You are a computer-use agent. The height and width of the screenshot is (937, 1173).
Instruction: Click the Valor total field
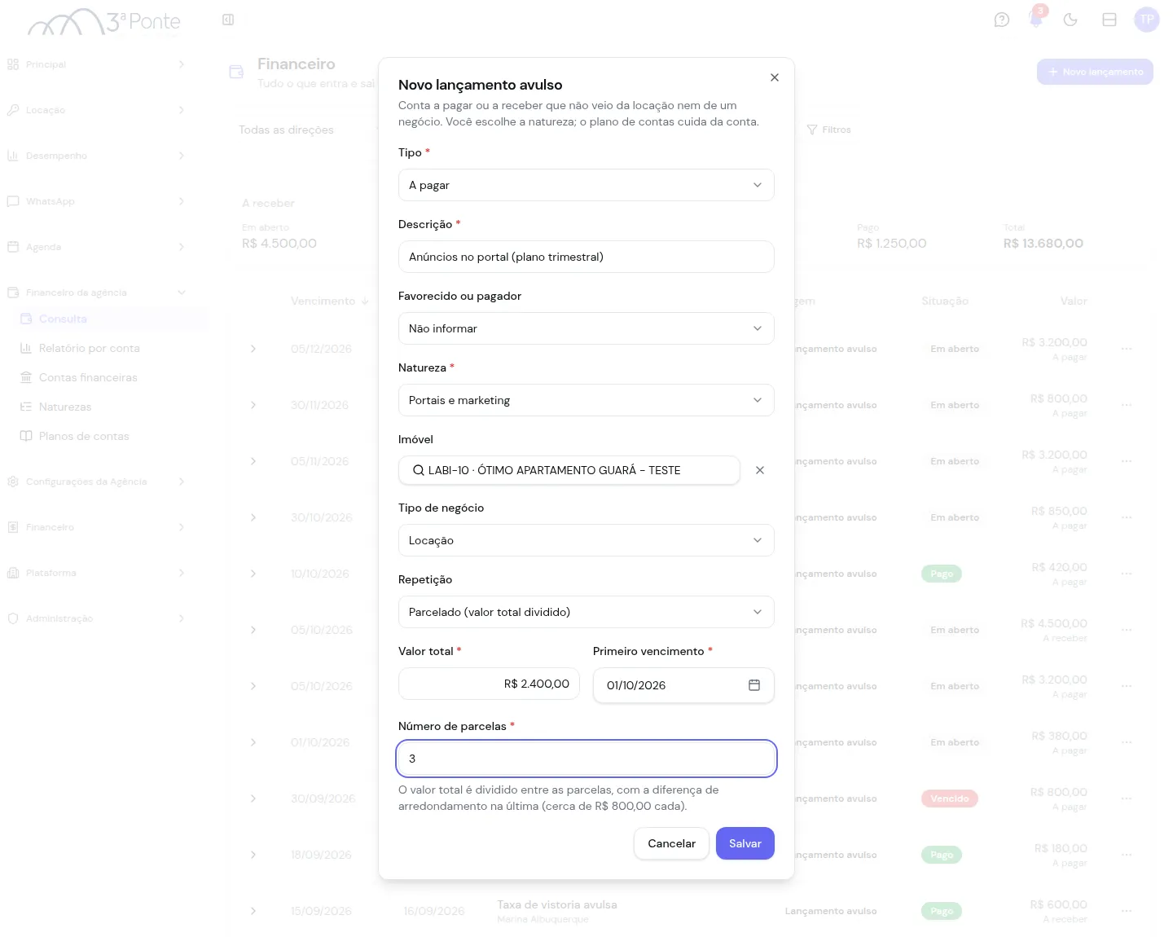pos(489,684)
